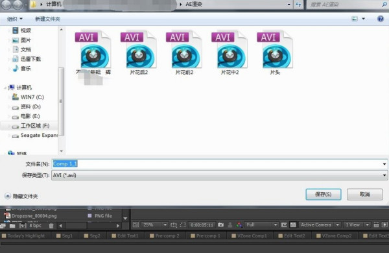Select the 片花前2 AVI file
This screenshot has height=253, width=389.
tap(184, 53)
